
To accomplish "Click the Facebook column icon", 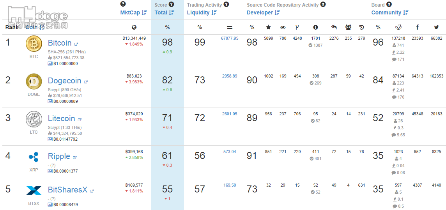I will [417, 27].
